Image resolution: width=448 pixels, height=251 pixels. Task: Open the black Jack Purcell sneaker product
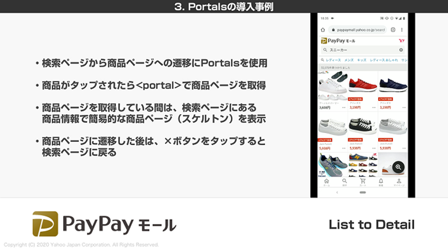[363, 127]
